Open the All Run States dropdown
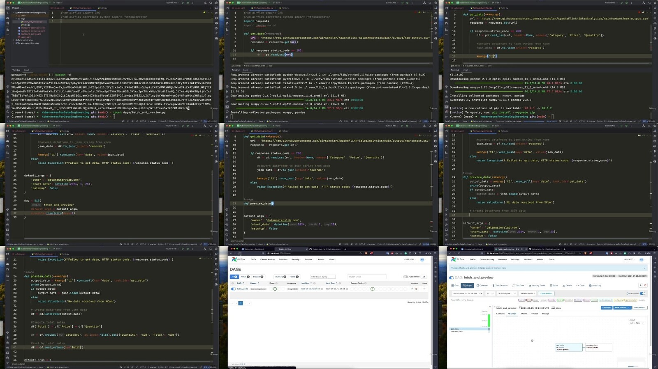The width and height of the screenshot is (658, 369). [x=528, y=293]
